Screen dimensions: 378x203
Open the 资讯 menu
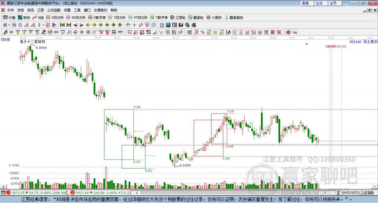[x=30, y=10]
